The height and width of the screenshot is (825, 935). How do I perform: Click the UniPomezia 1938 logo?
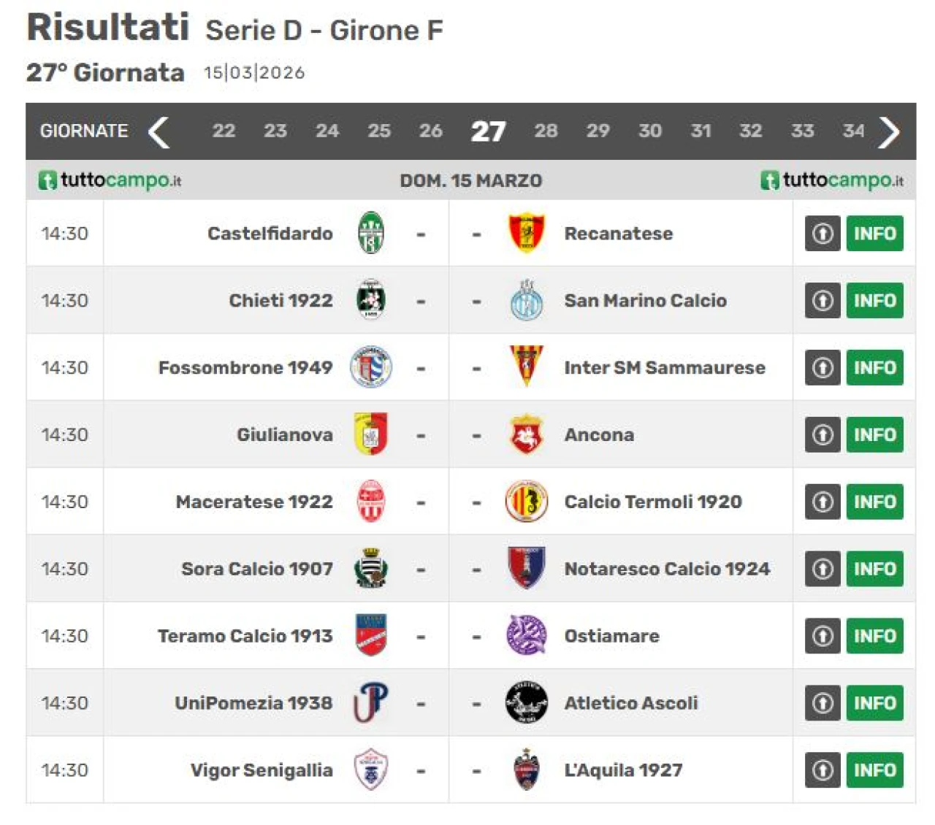tap(371, 703)
